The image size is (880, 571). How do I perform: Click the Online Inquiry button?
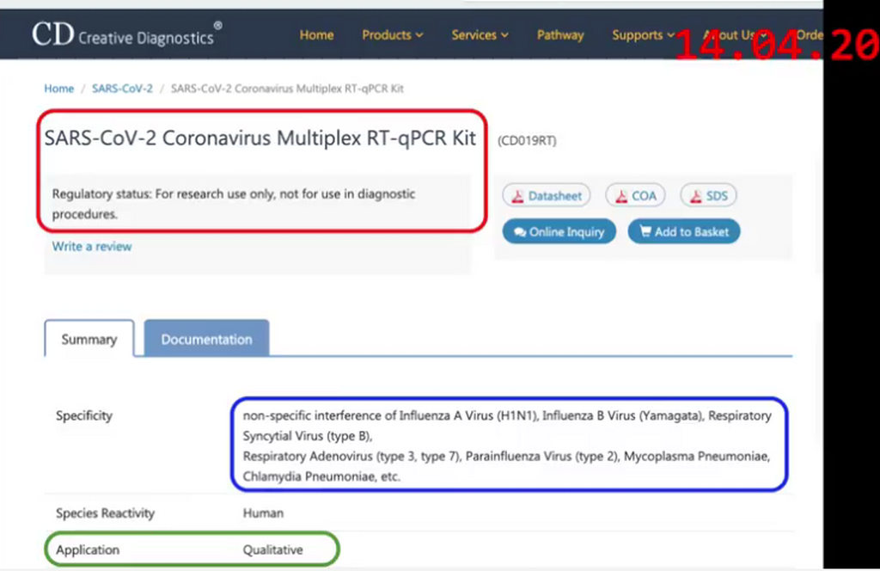tap(559, 231)
